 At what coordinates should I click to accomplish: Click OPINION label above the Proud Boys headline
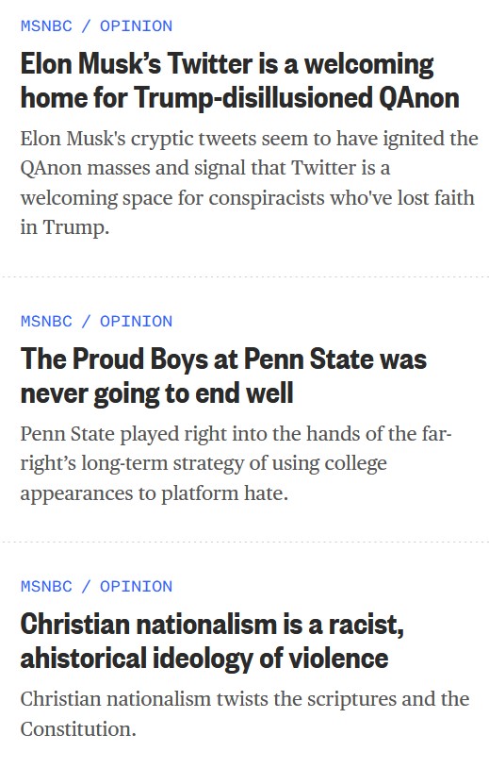coord(136,322)
